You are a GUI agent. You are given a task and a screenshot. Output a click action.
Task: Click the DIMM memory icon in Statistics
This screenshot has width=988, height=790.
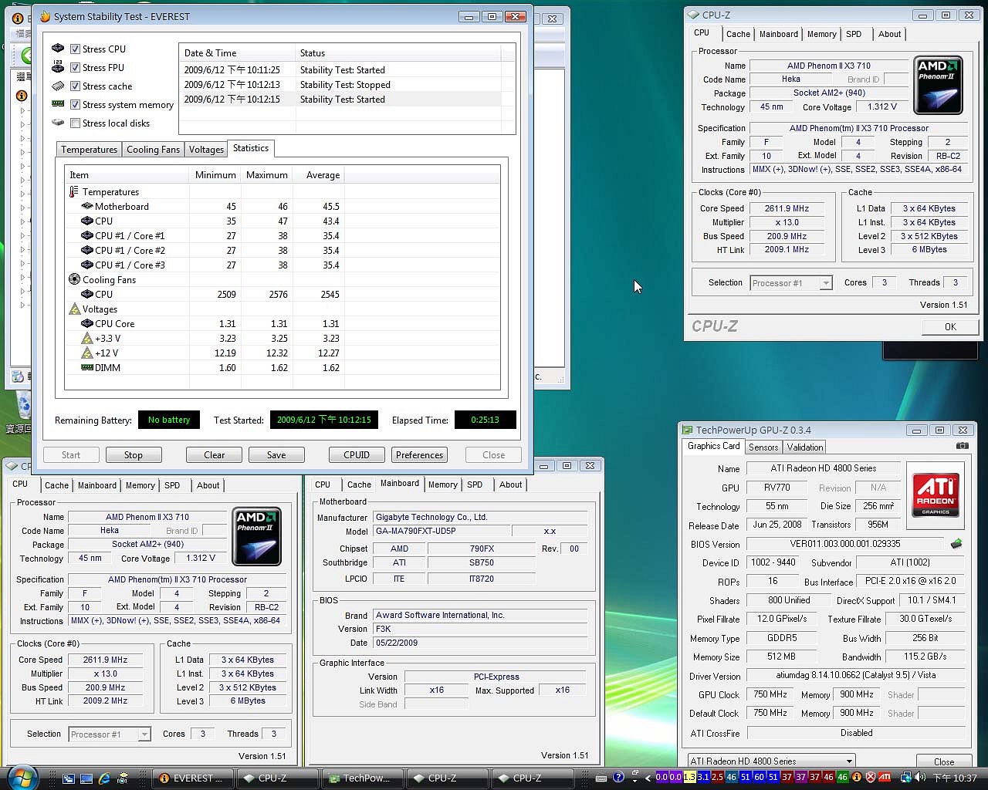[x=87, y=367]
